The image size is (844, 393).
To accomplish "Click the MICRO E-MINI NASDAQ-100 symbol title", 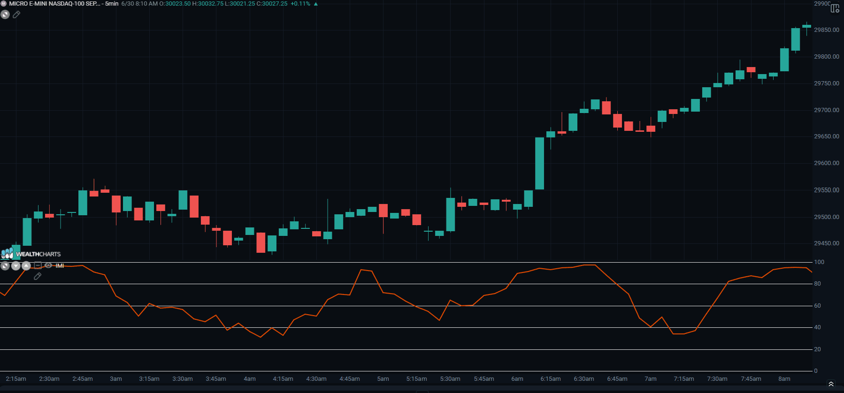I will tap(54, 4).
